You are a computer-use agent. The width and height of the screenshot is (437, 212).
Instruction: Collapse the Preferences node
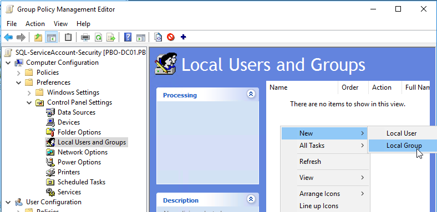pos(19,82)
